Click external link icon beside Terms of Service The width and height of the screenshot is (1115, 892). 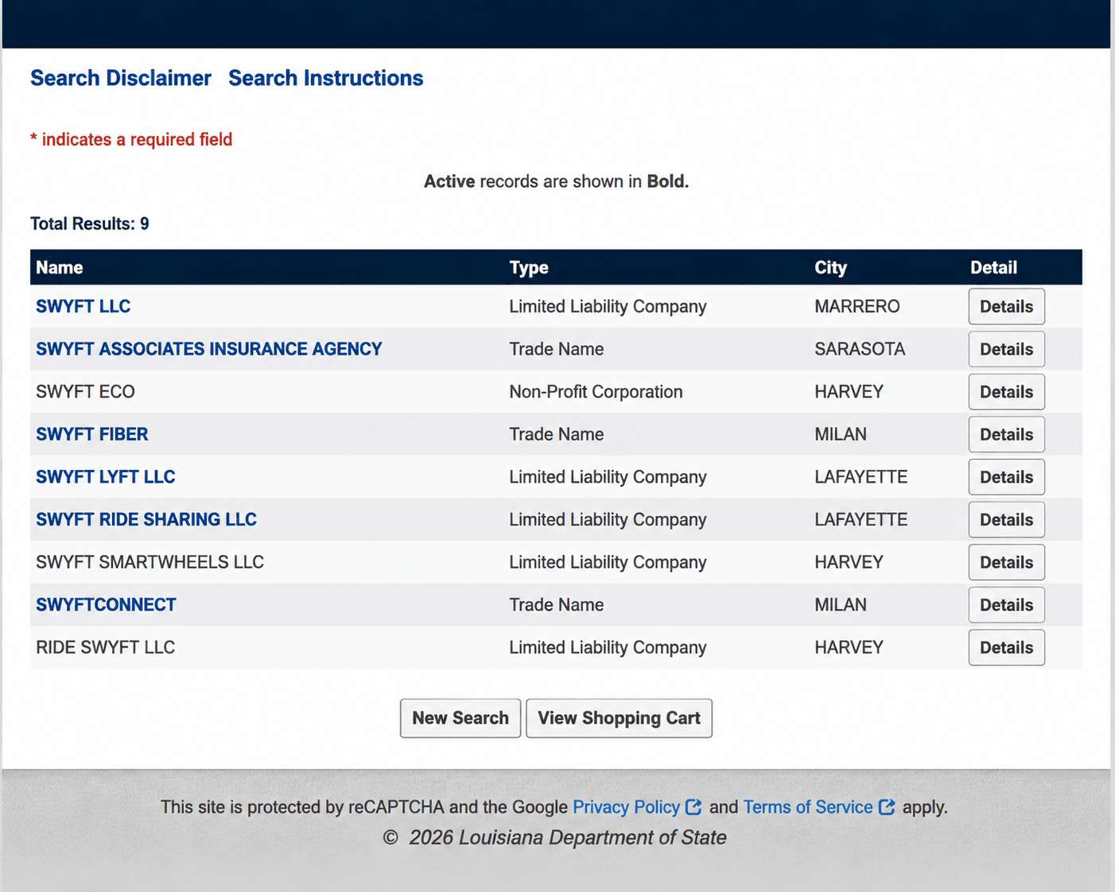[887, 807]
